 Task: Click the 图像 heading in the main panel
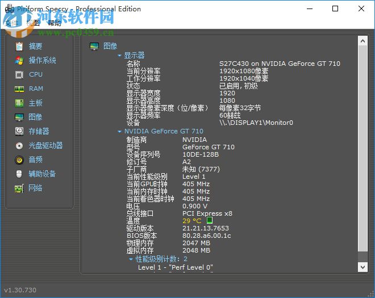click(110, 46)
